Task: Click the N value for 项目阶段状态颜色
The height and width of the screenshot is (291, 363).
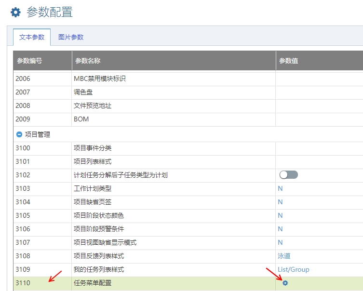Action: click(x=280, y=215)
